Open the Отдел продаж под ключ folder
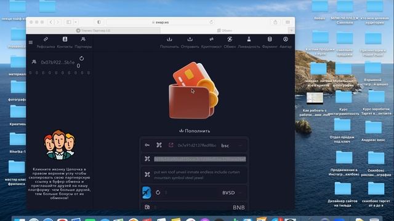Viewport: 394px width, 221px height. [x=342, y=130]
